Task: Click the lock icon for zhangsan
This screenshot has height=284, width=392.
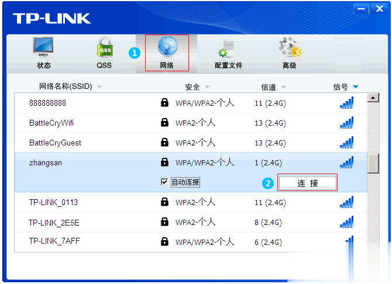Action: (164, 162)
